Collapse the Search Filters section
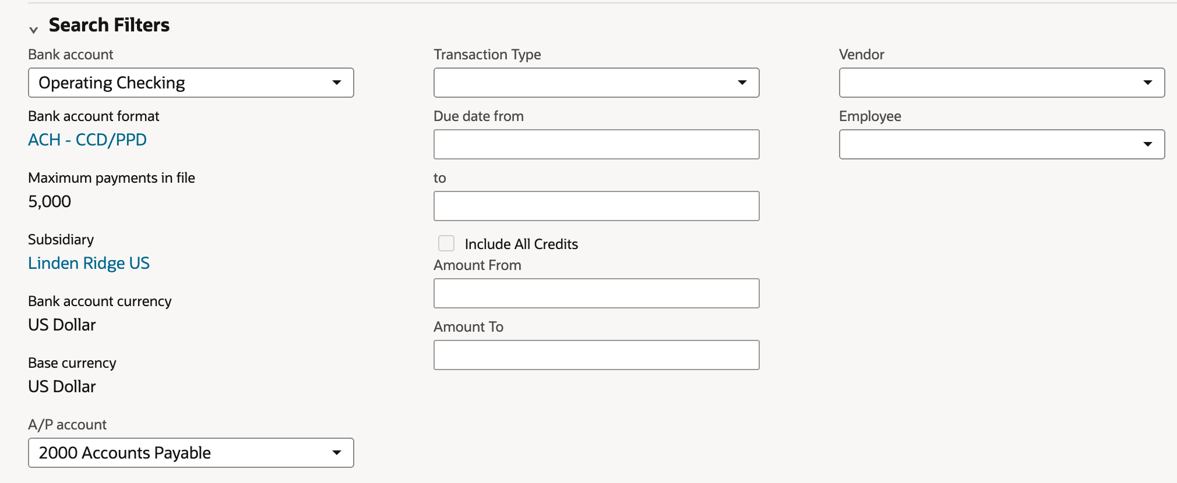The width and height of the screenshot is (1177, 483). (x=34, y=30)
